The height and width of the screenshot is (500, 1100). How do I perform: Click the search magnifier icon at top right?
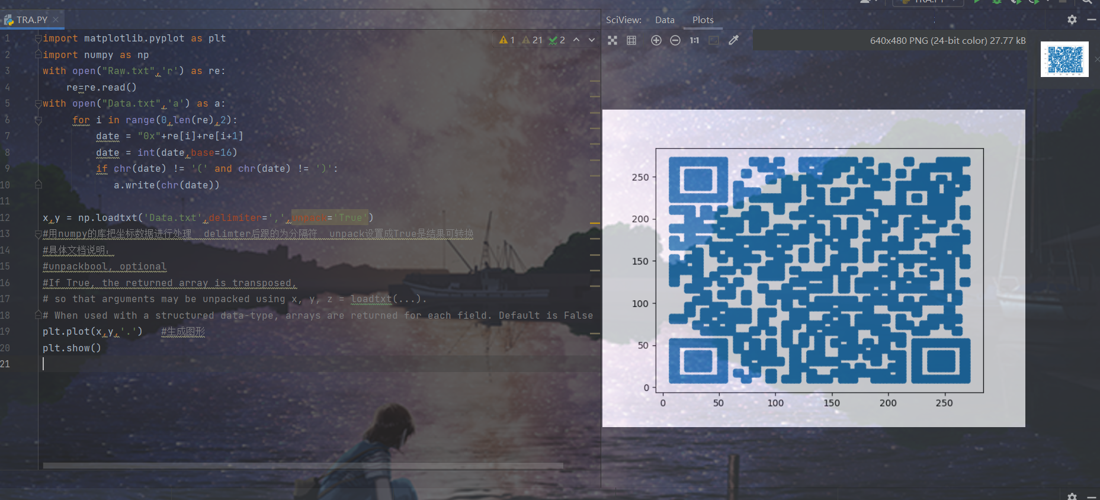[1087, 2]
